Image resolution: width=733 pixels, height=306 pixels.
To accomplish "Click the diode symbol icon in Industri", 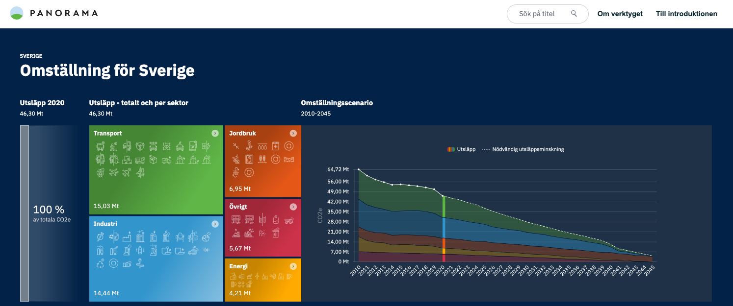I will click(x=207, y=250).
